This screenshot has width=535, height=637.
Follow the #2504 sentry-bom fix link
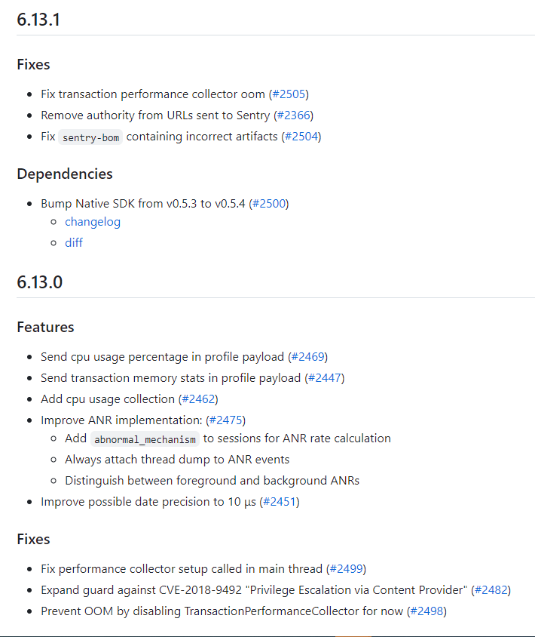pos(301,137)
